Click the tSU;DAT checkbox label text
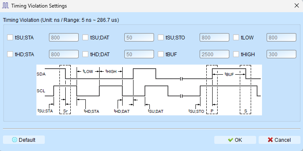Viewport: 303px width, 151px height. pos(100,38)
